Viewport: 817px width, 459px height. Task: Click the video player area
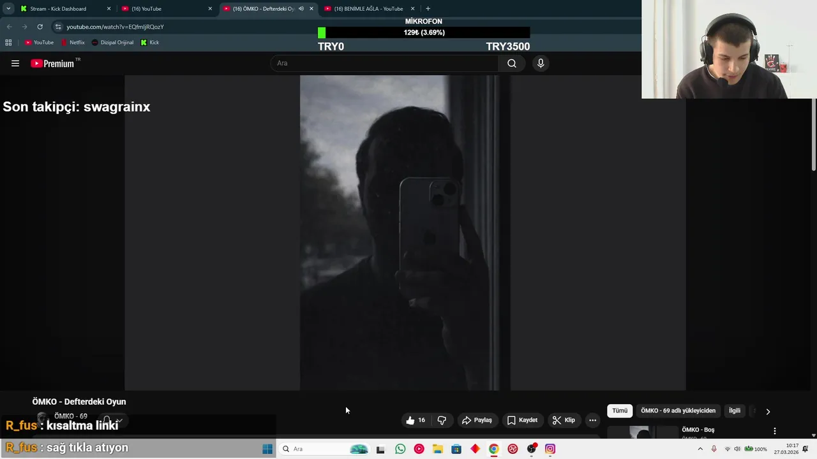point(405,233)
